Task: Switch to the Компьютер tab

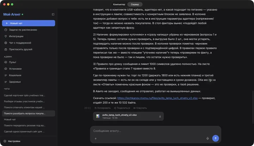Action: [x=119, y=5]
